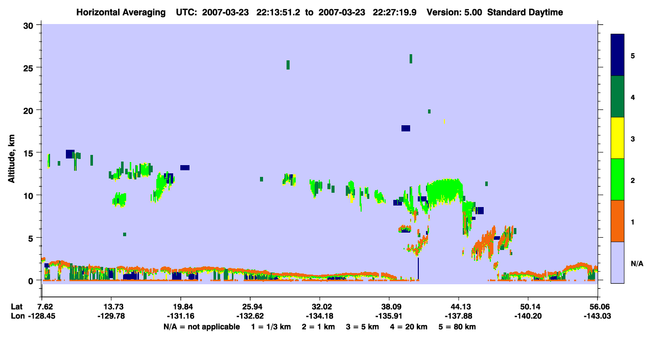664x341 pixels.
Task: Click the start time '22:13:51.2'
Action: pos(278,12)
